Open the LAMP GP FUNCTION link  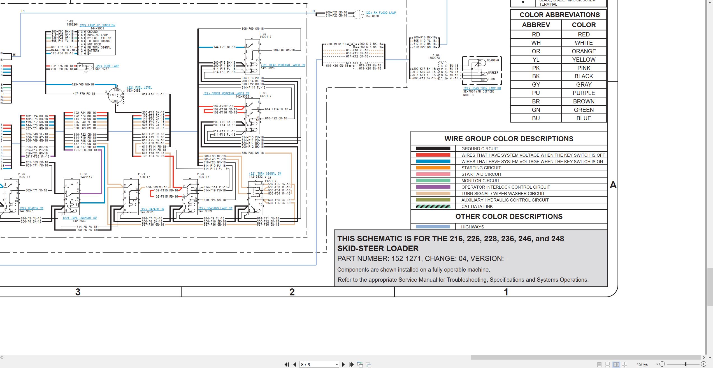[97, 25]
